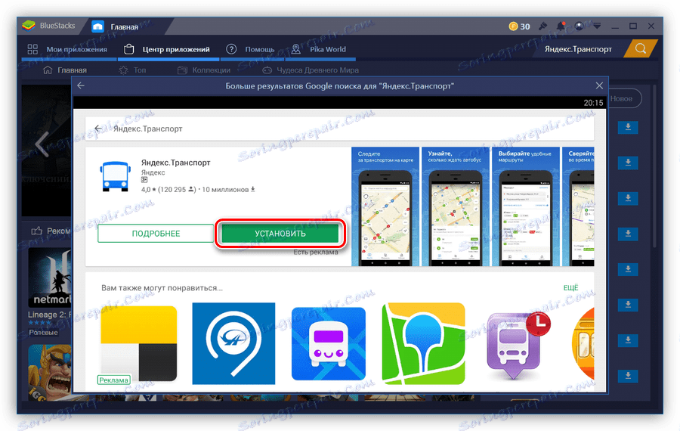The height and width of the screenshot is (431, 680).
Task: Switch to Центр приложений tab
Action: (x=167, y=49)
